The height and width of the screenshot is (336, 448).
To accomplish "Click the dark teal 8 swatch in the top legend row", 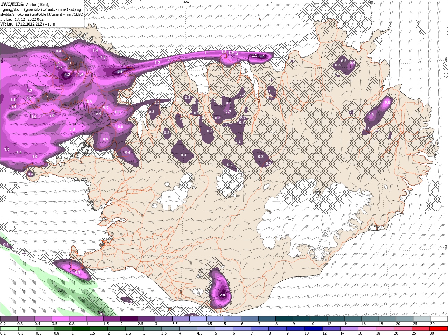I will [x=284, y=319].
